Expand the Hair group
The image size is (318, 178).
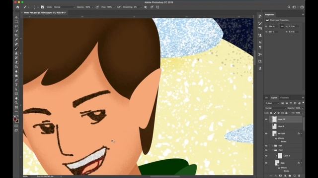(x=273, y=145)
